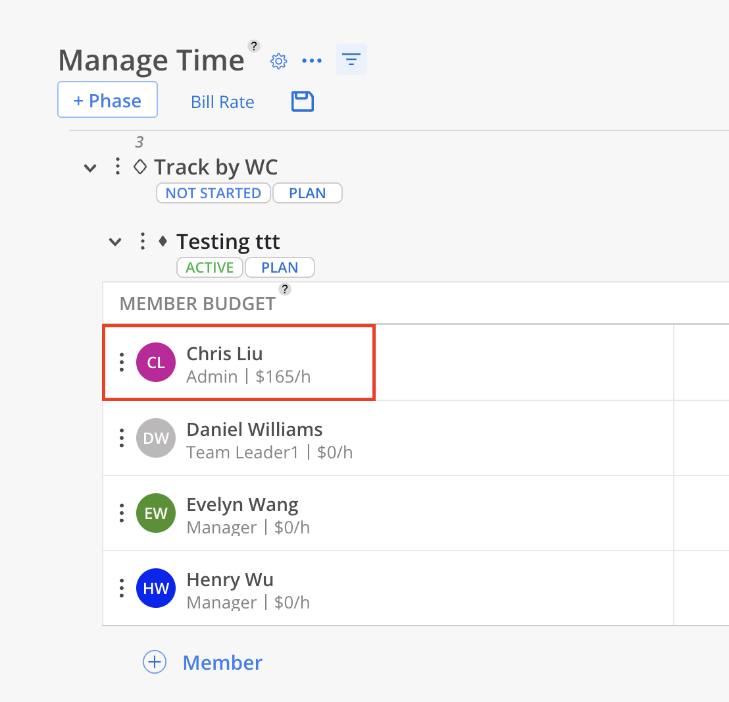Open row options for Chris Liu
Image resolution: width=729 pixels, height=702 pixels.
pyautogui.click(x=122, y=362)
